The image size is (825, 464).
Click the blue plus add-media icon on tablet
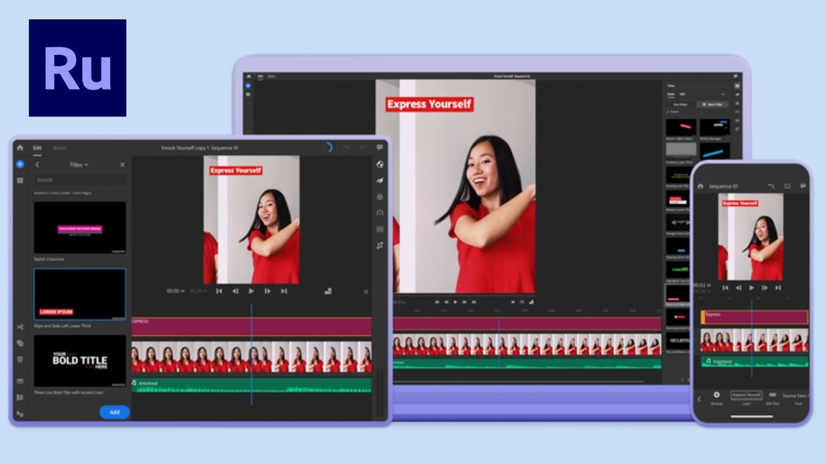[19, 164]
